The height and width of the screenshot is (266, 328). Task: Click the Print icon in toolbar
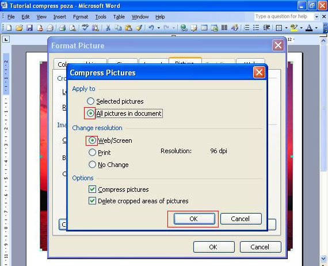[62, 28]
